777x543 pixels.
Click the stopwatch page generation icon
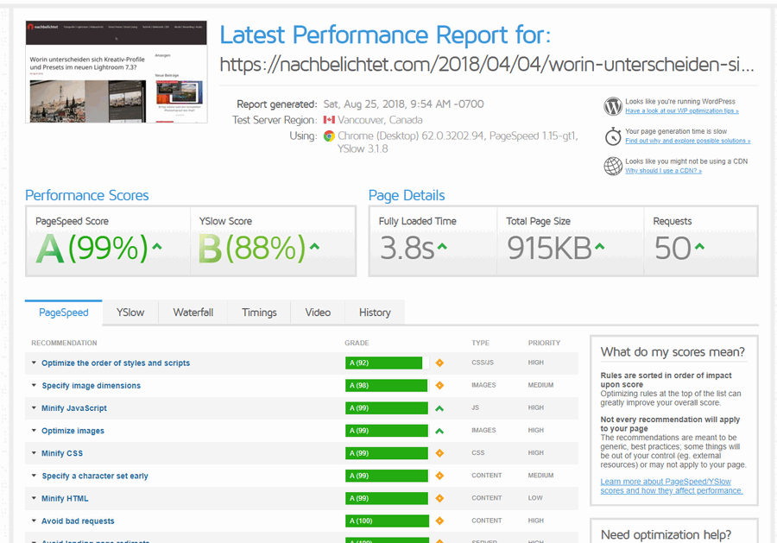[613, 136]
